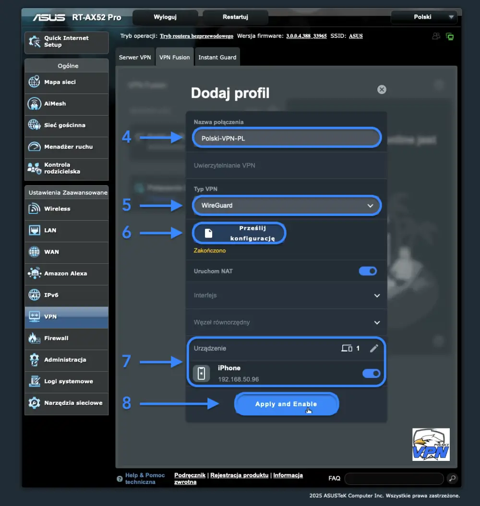Click the Firewall flame icon
The height and width of the screenshot is (506, 480).
[34, 339]
